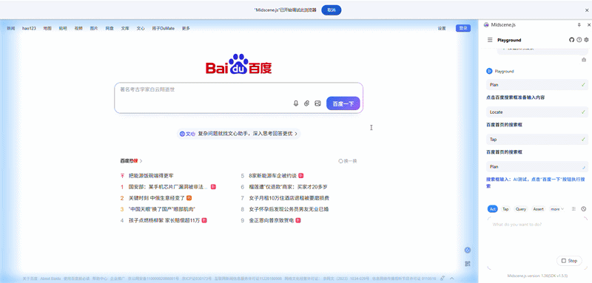Open hot search 关键时刻 中俄生意经变了

pyautogui.click(x=157, y=198)
